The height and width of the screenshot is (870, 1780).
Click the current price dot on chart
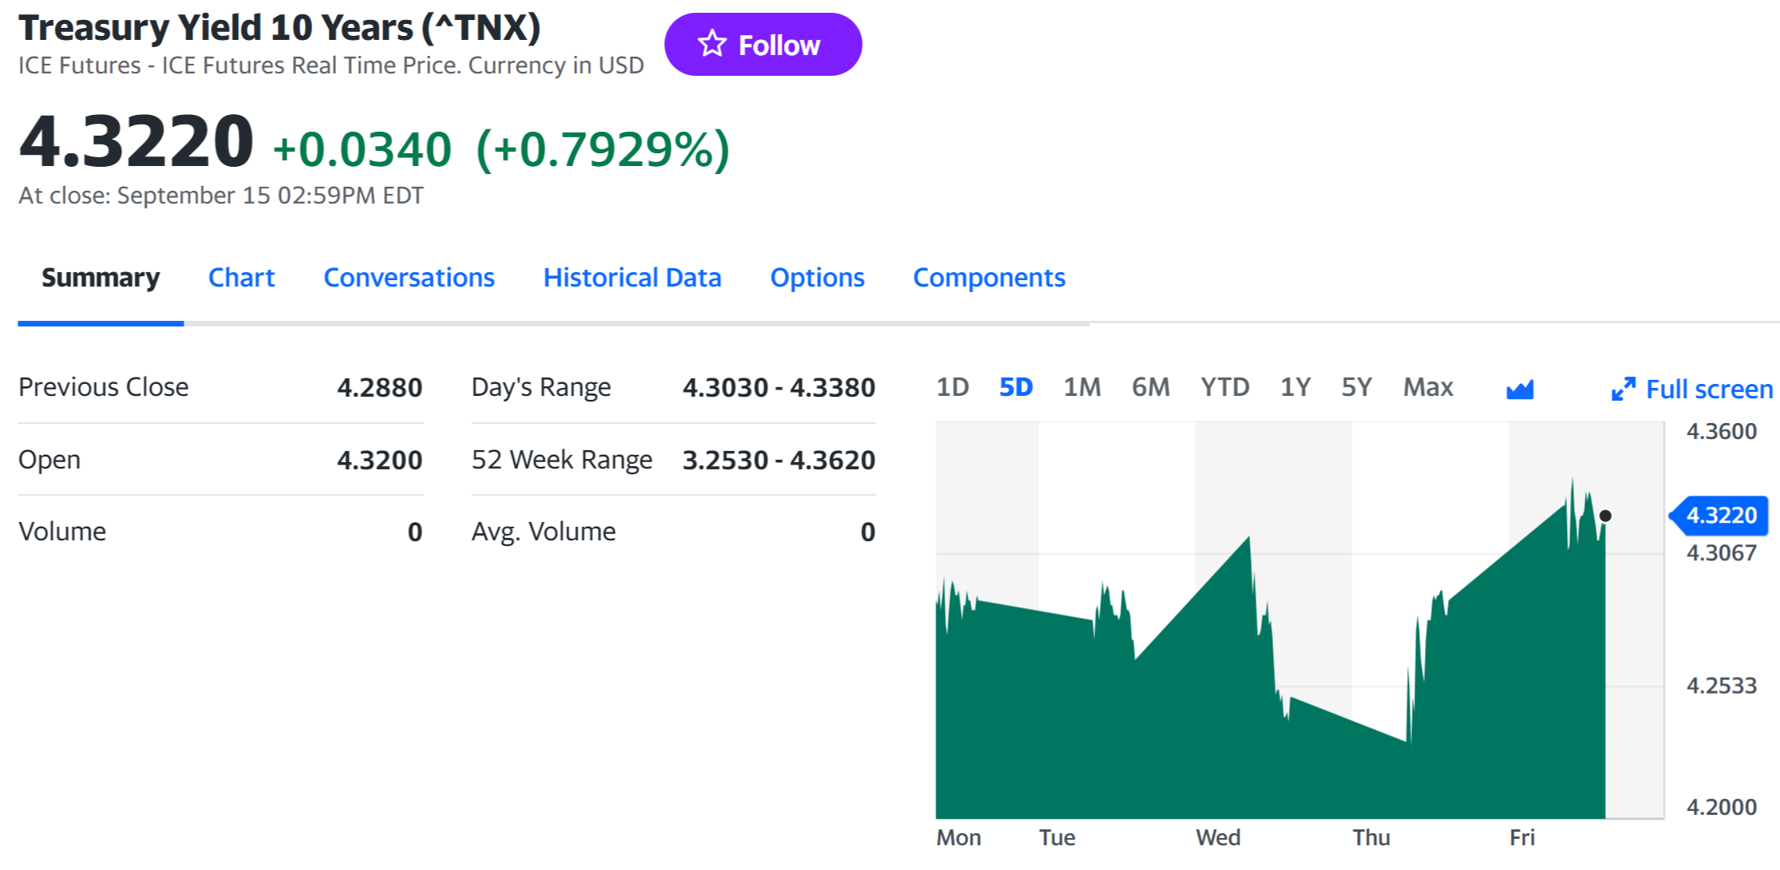[1605, 516]
